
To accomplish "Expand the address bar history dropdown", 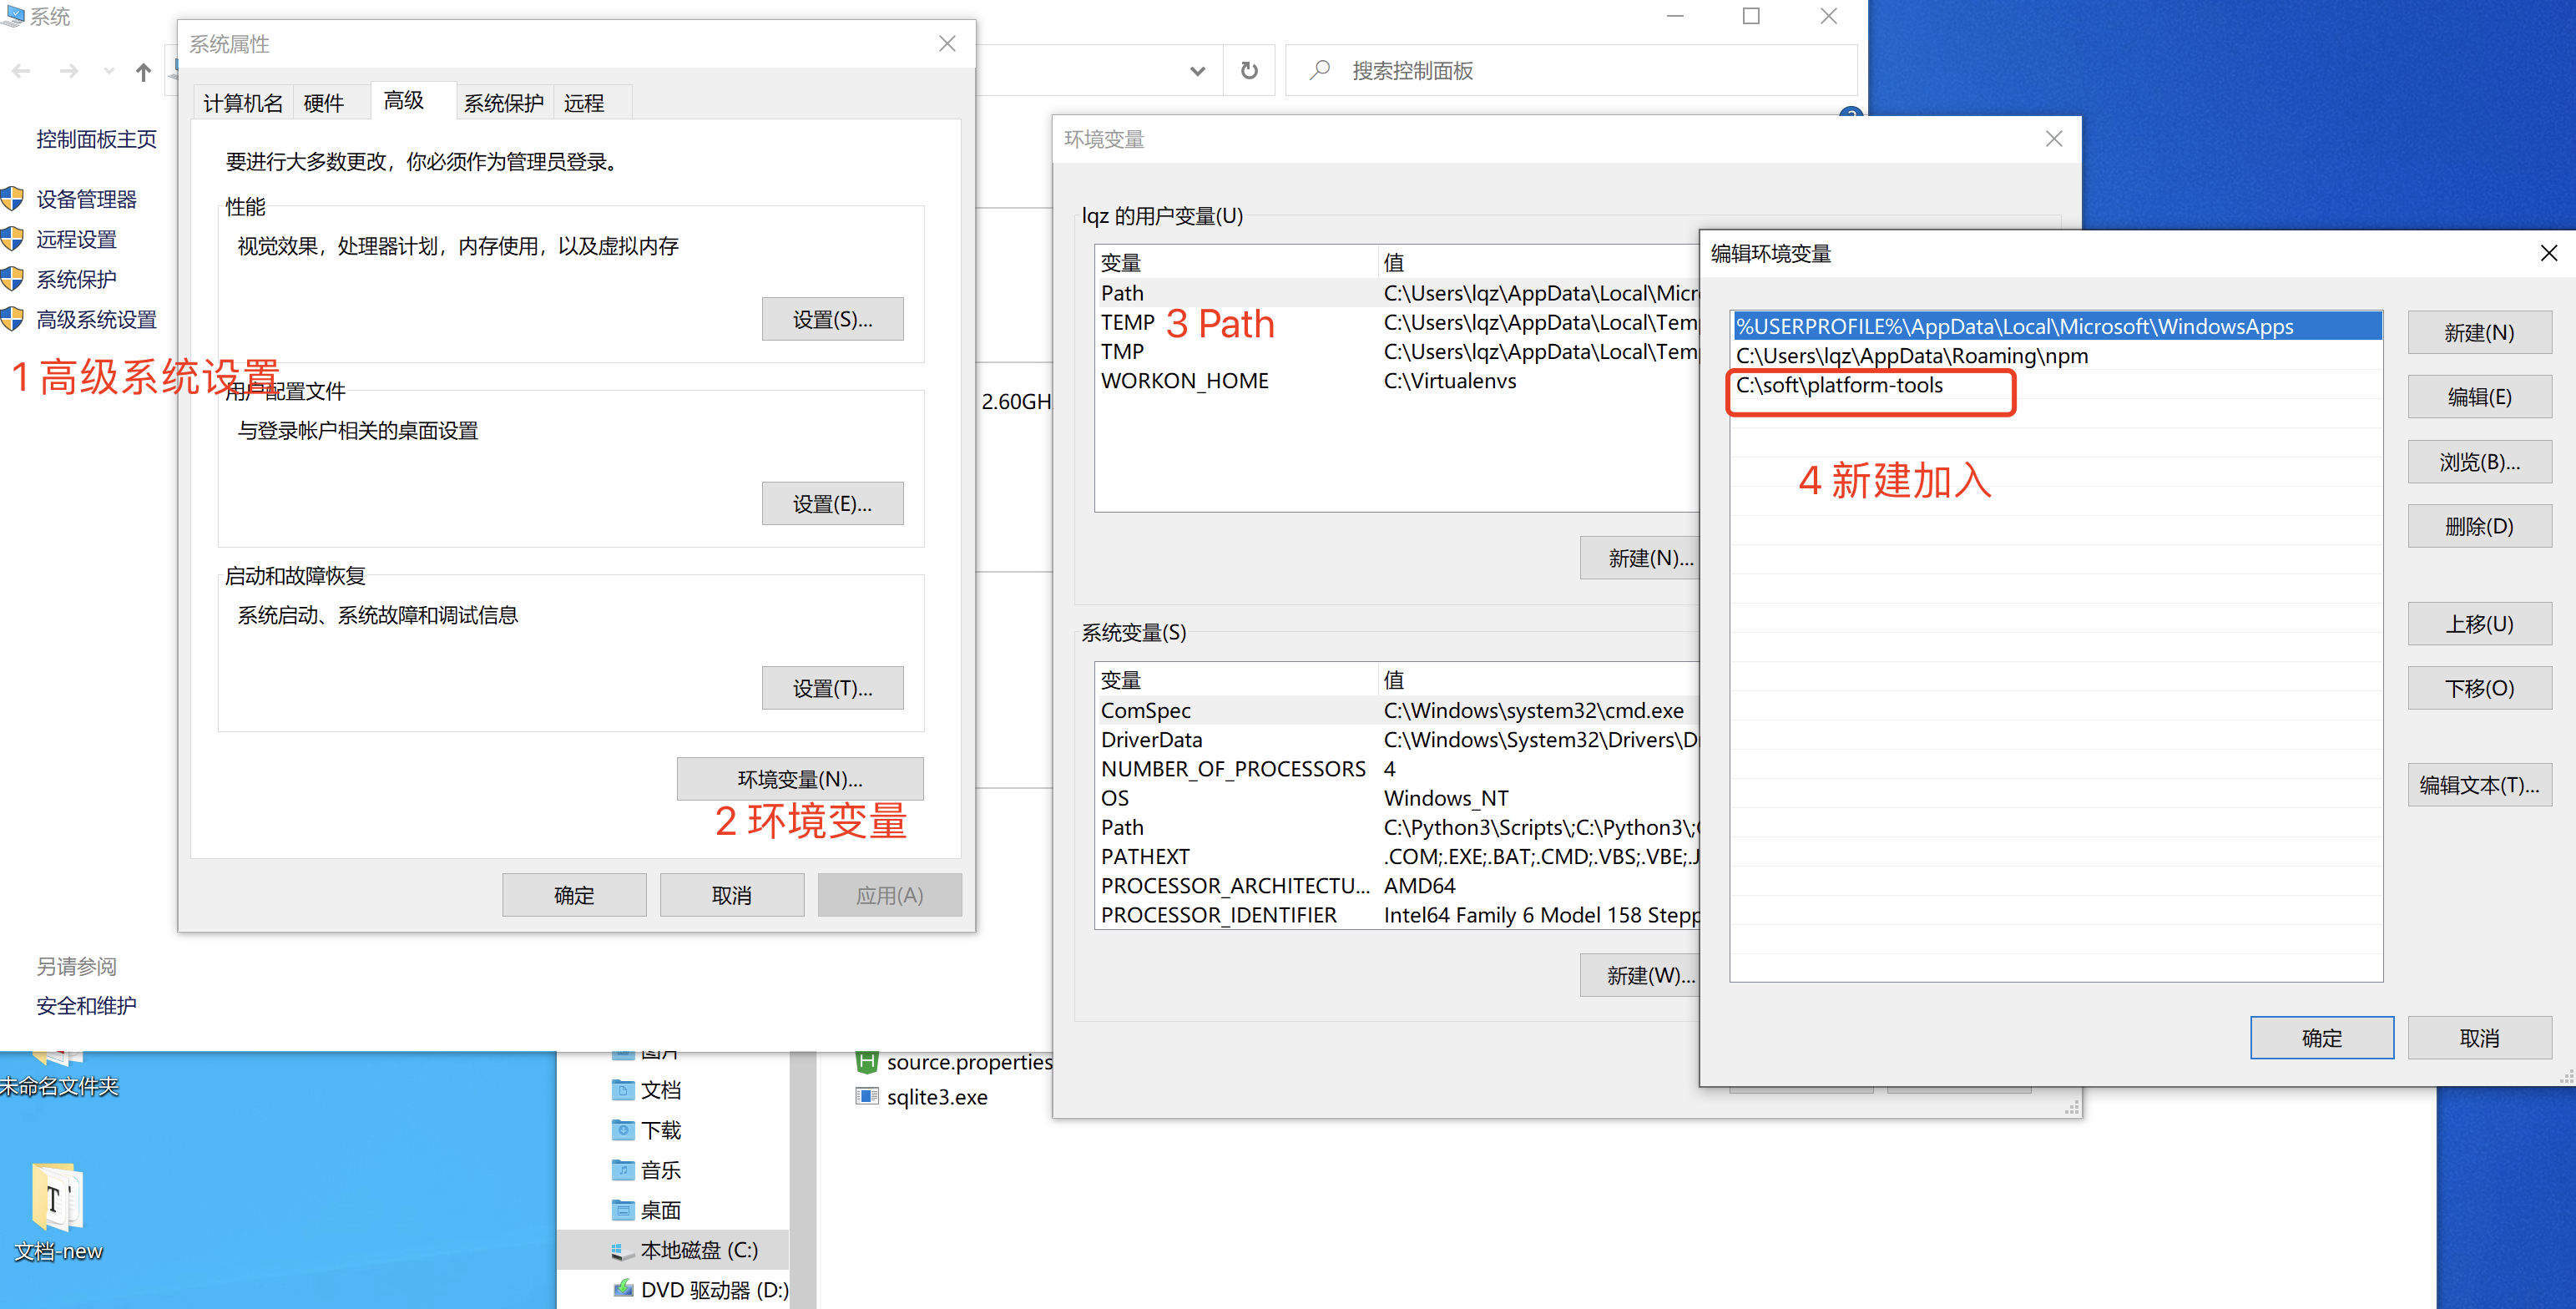I will [1197, 71].
